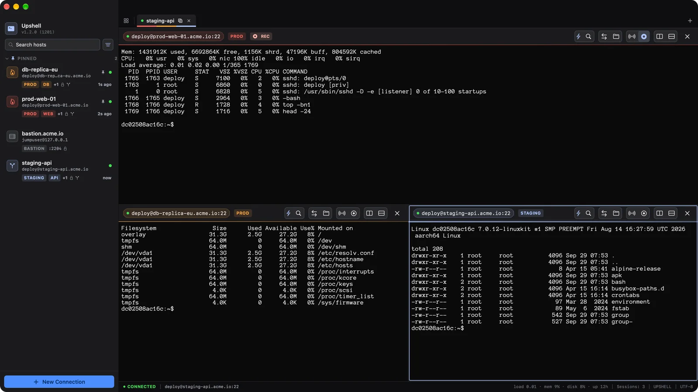Viewport: 698px width, 392px height.
Task: Duplicate the staging-api tab
Action: (180, 21)
